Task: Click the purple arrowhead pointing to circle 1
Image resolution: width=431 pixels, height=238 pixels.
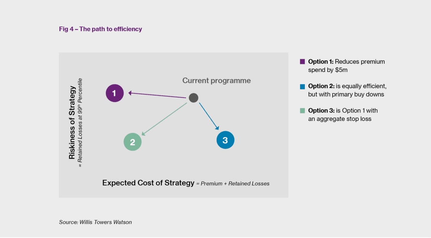Action: tap(130, 93)
